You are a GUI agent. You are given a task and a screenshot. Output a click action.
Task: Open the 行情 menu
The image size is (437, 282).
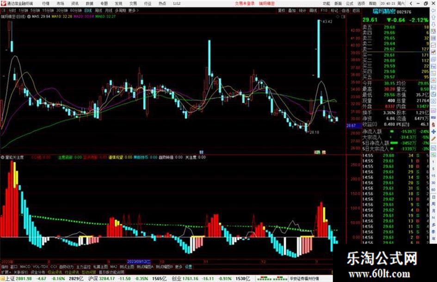(46, 3)
